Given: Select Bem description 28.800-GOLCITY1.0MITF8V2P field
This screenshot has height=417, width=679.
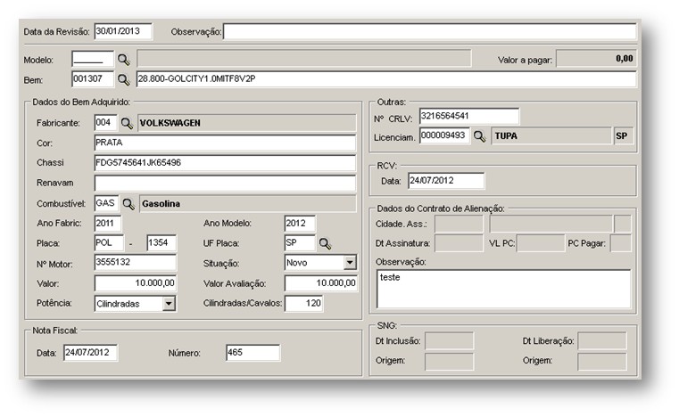Looking at the screenshot, I should [x=386, y=79].
